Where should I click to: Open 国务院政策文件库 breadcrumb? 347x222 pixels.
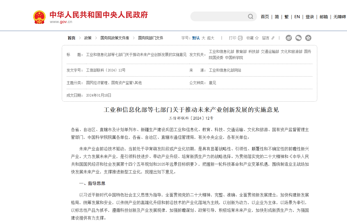tap(115, 38)
